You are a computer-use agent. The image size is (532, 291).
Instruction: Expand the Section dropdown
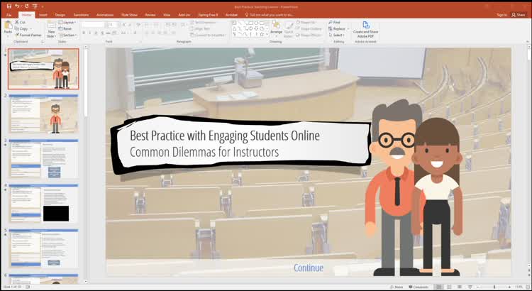click(69, 35)
